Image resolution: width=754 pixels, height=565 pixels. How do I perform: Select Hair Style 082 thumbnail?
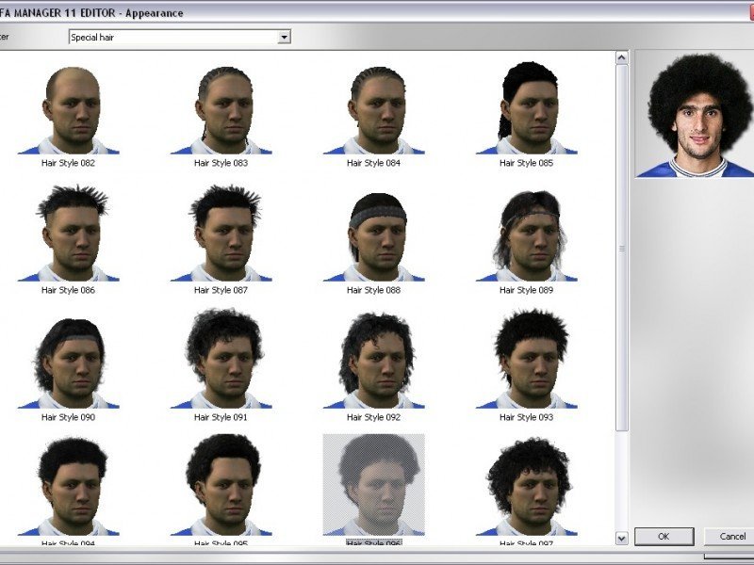tap(69, 109)
